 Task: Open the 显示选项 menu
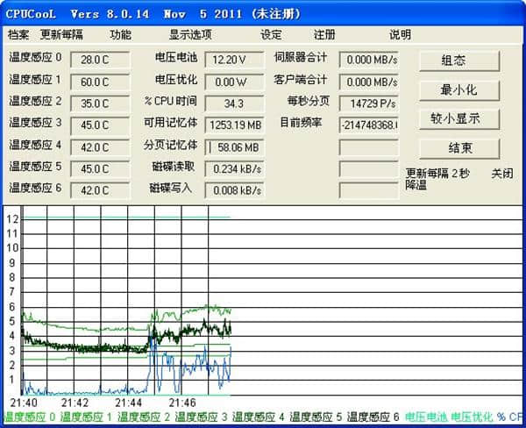tap(190, 35)
